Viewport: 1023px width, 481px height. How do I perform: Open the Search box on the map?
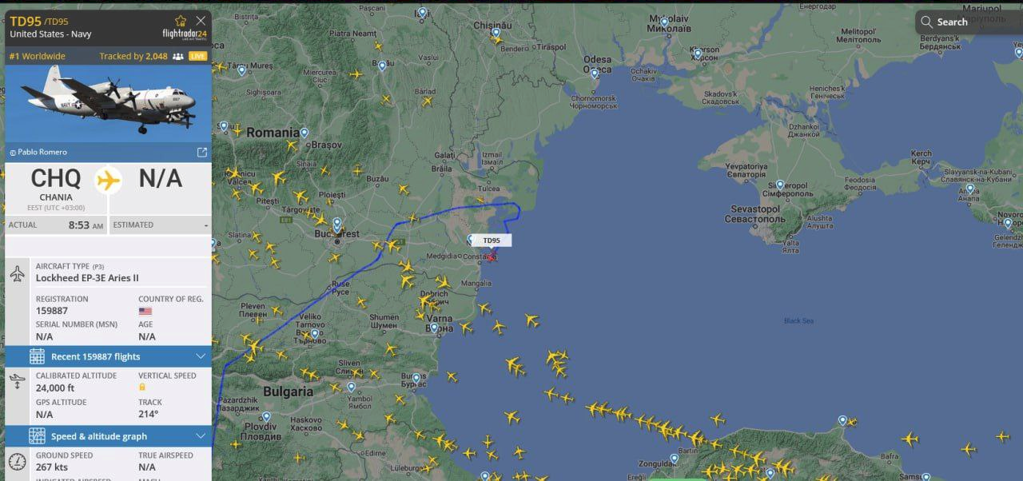pyautogui.click(x=969, y=22)
